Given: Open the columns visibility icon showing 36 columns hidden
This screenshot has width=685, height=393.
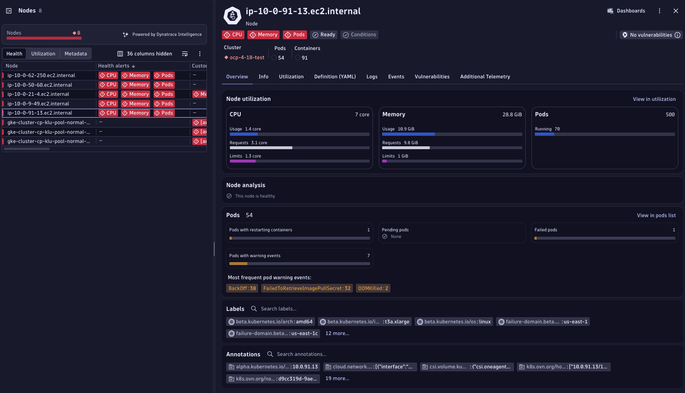Looking at the screenshot, I should [120, 53].
